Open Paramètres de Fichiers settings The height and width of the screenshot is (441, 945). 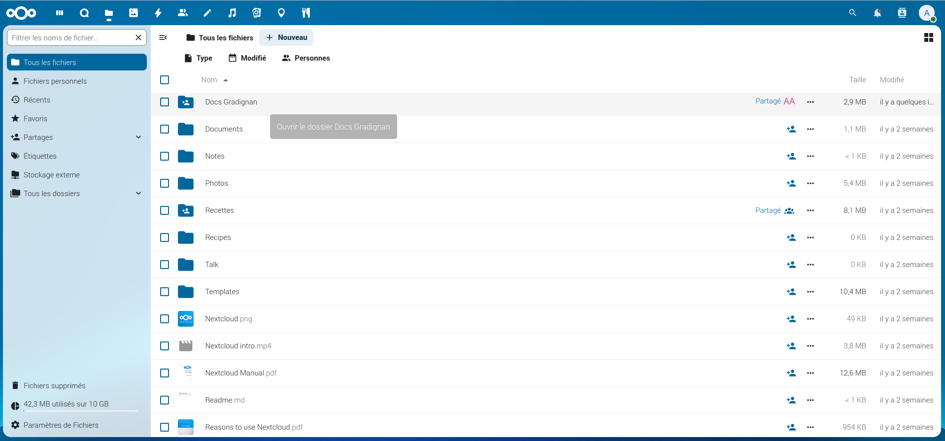coord(61,425)
